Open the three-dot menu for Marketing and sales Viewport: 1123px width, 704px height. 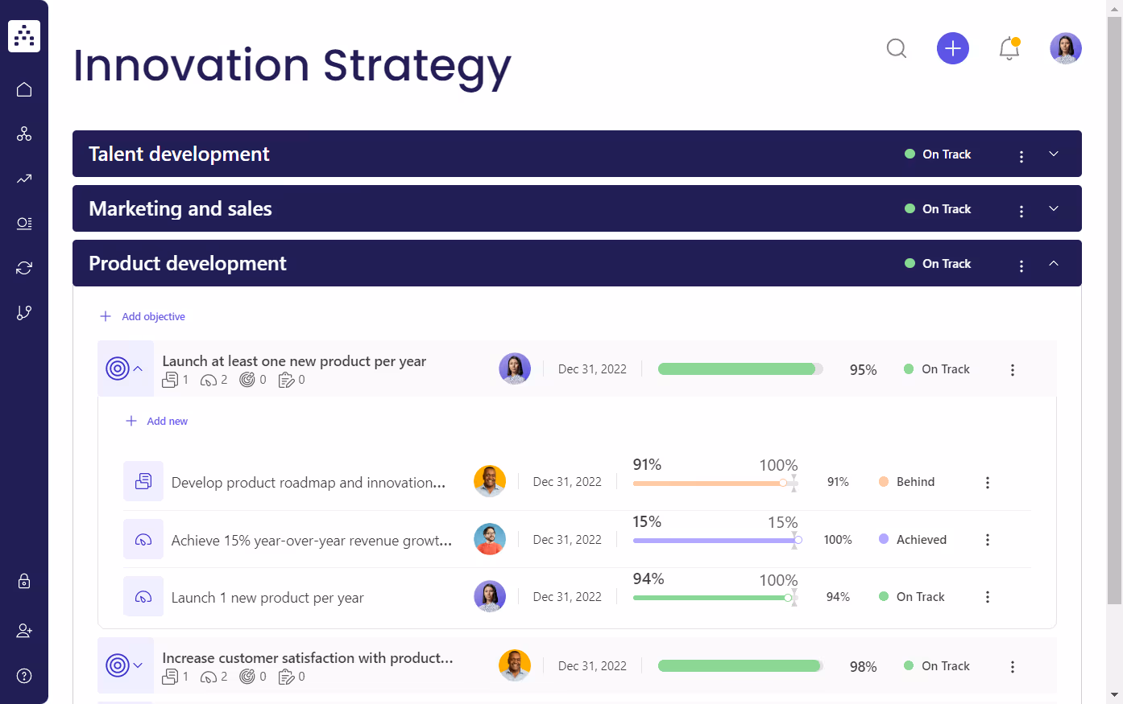1021,209
